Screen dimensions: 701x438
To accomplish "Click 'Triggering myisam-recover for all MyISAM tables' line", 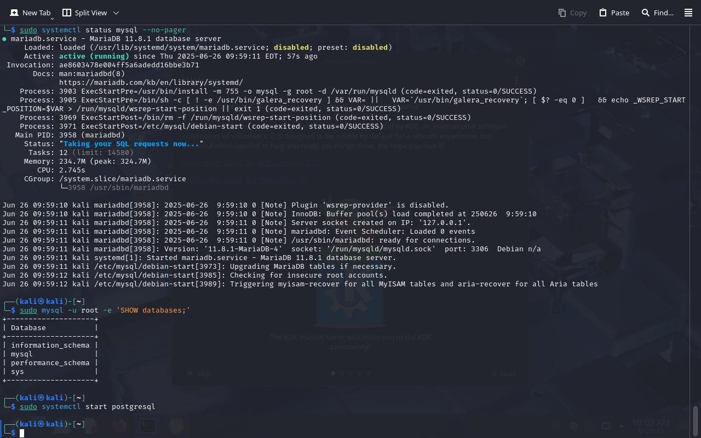I will (x=300, y=284).
